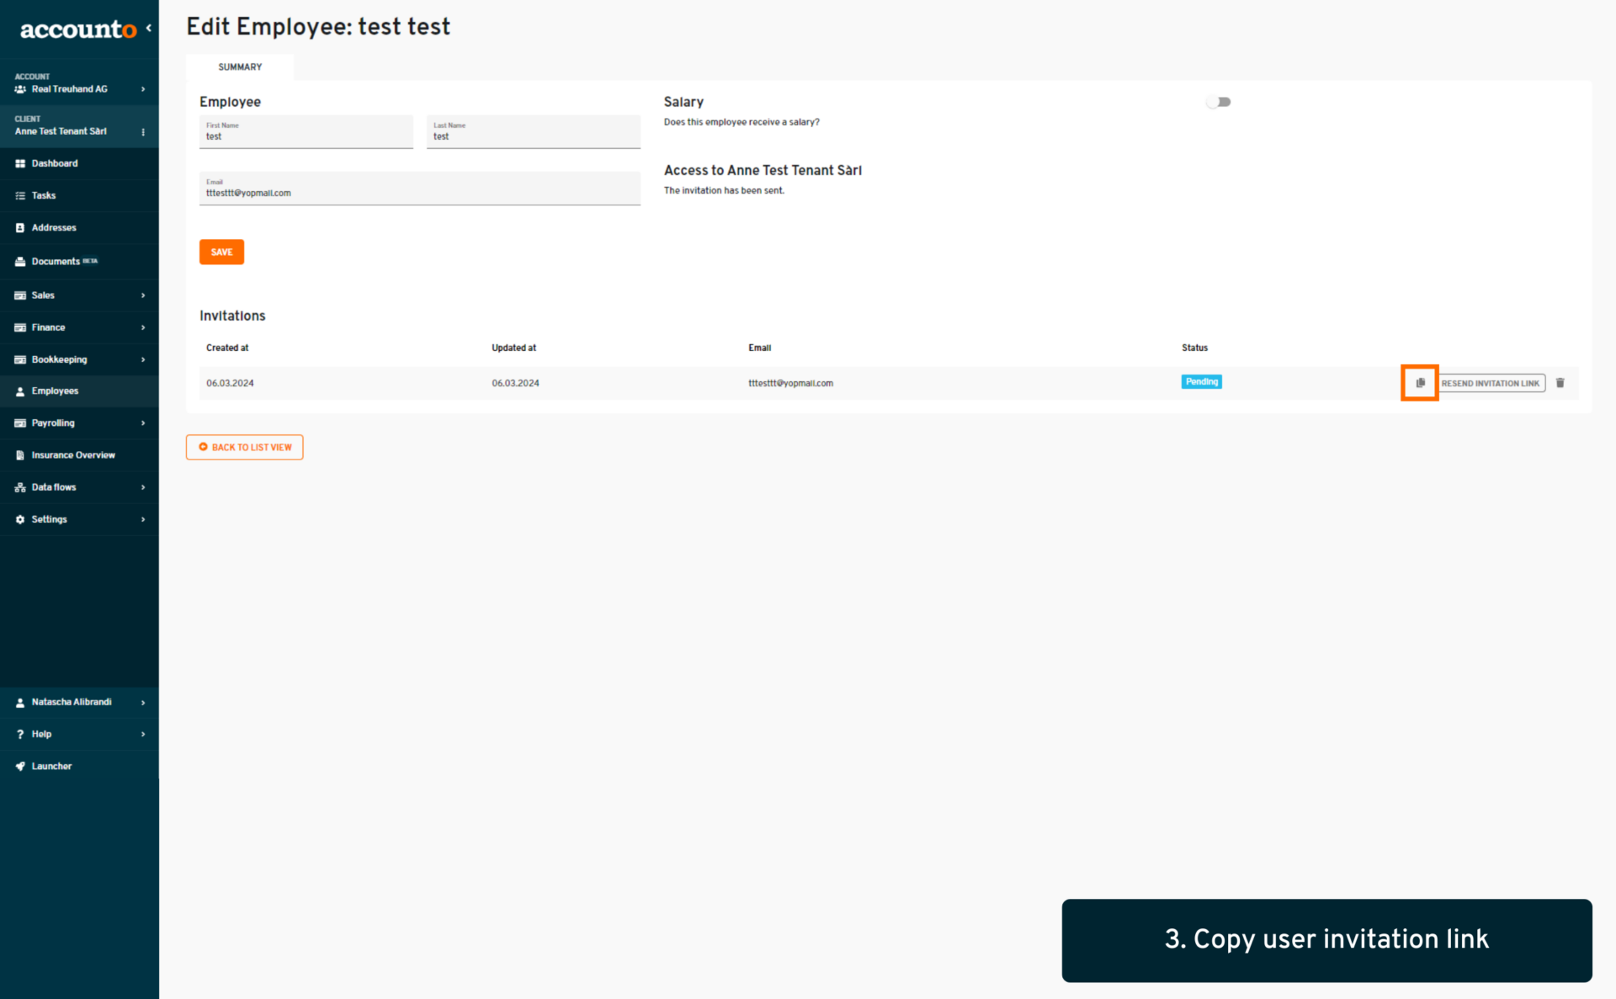Screen dimensions: 1616x999
Task: Expand the Settings submenu
Action: [x=143, y=519]
